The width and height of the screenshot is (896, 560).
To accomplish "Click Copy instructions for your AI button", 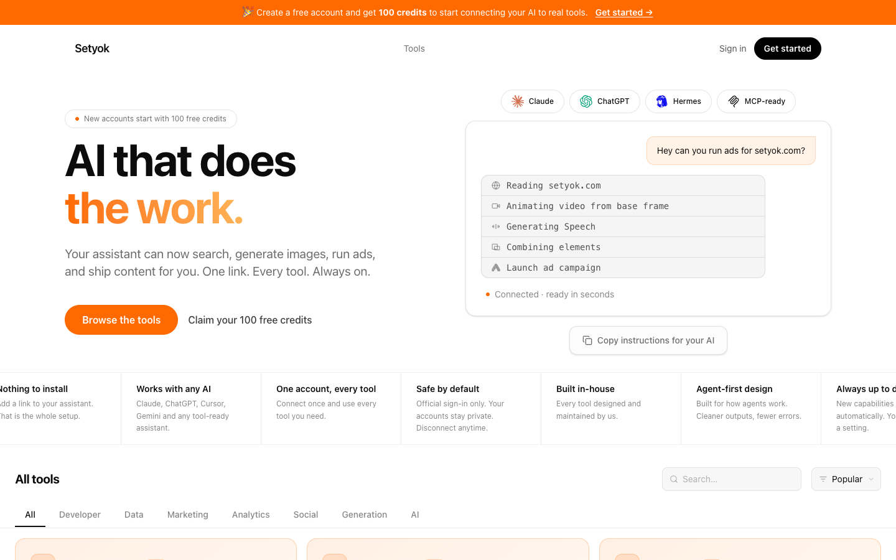I will [x=648, y=340].
